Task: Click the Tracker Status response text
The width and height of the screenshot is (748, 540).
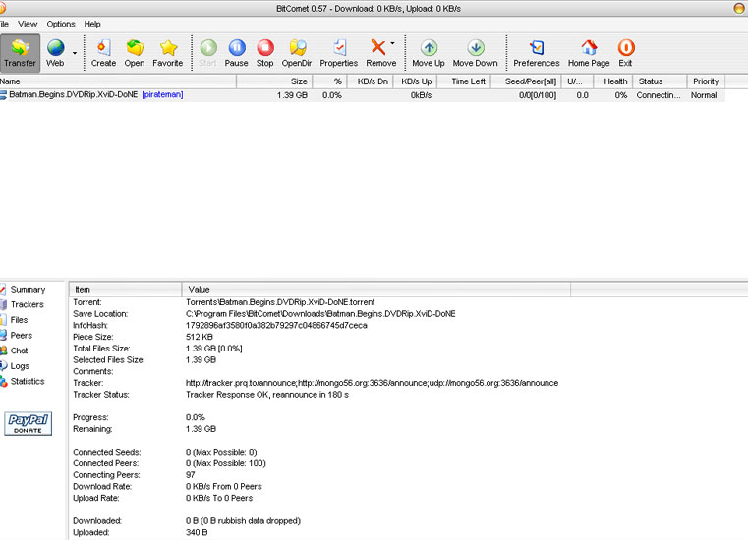Action: pos(267,395)
